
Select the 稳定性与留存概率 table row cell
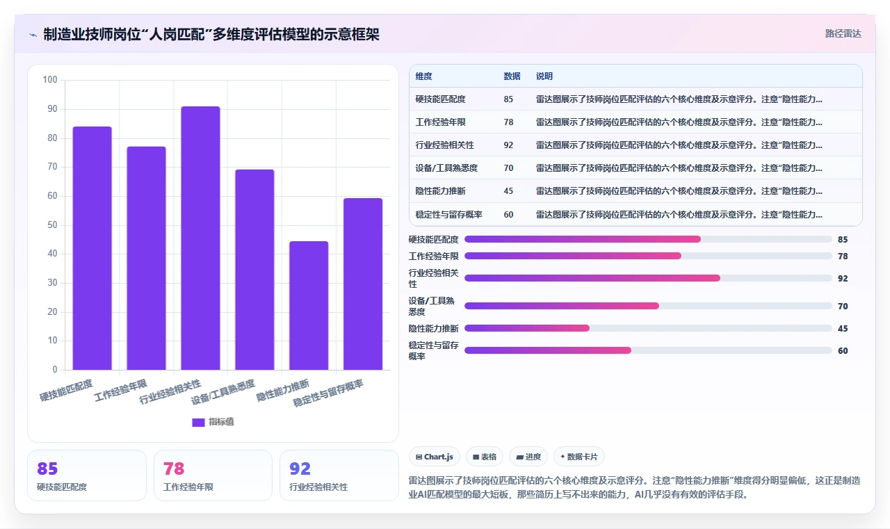click(x=448, y=215)
